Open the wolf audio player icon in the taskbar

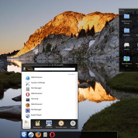31,135
